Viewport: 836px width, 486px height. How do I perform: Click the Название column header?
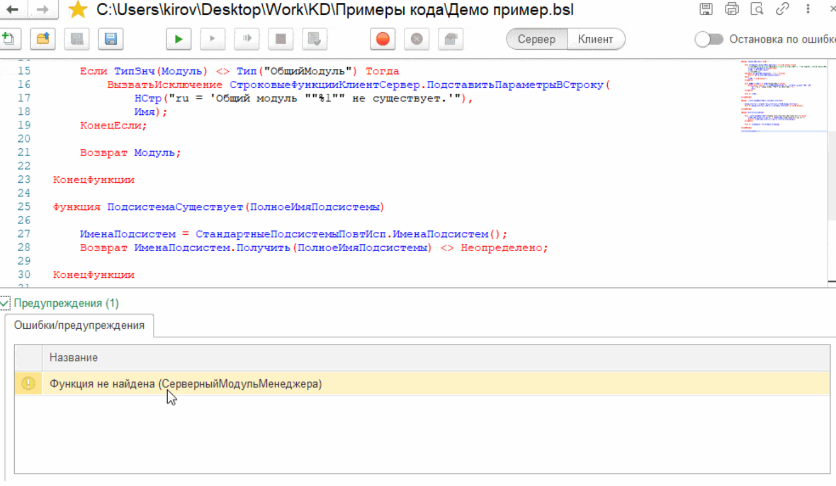pyautogui.click(x=74, y=358)
